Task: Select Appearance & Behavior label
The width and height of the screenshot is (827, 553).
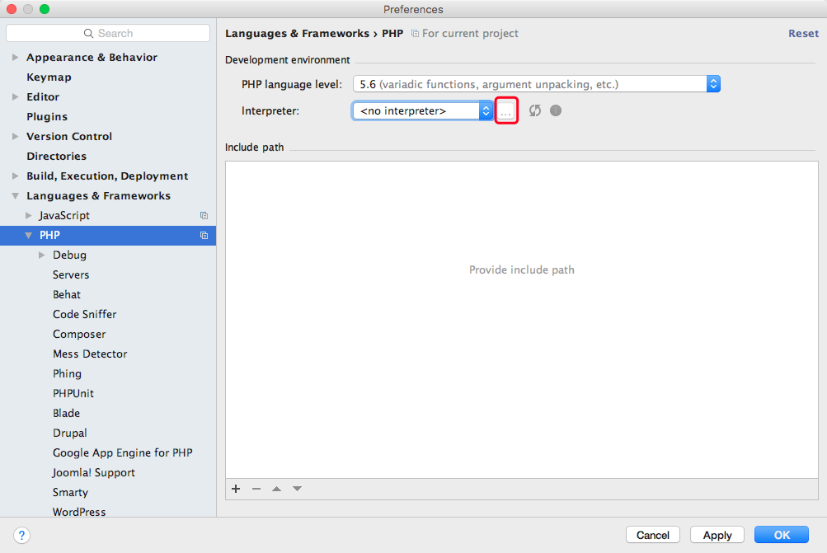Action: tap(92, 57)
